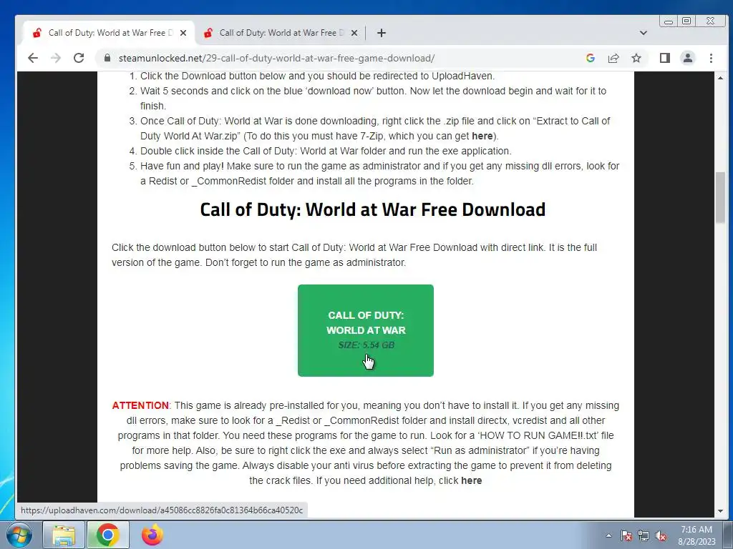Share this page icon
The width and height of the screenshot is (733, 549).
click(613, 58)
